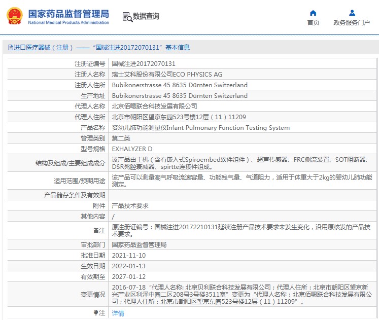Click the 其他内容 row label
The width and height of the screenshot is (379, 320).
[x=93, y=217]
